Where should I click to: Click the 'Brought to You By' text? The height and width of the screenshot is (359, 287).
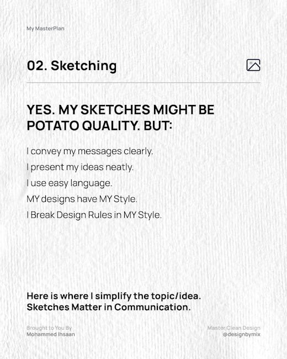pyautogui.click(x=50, y=328)
